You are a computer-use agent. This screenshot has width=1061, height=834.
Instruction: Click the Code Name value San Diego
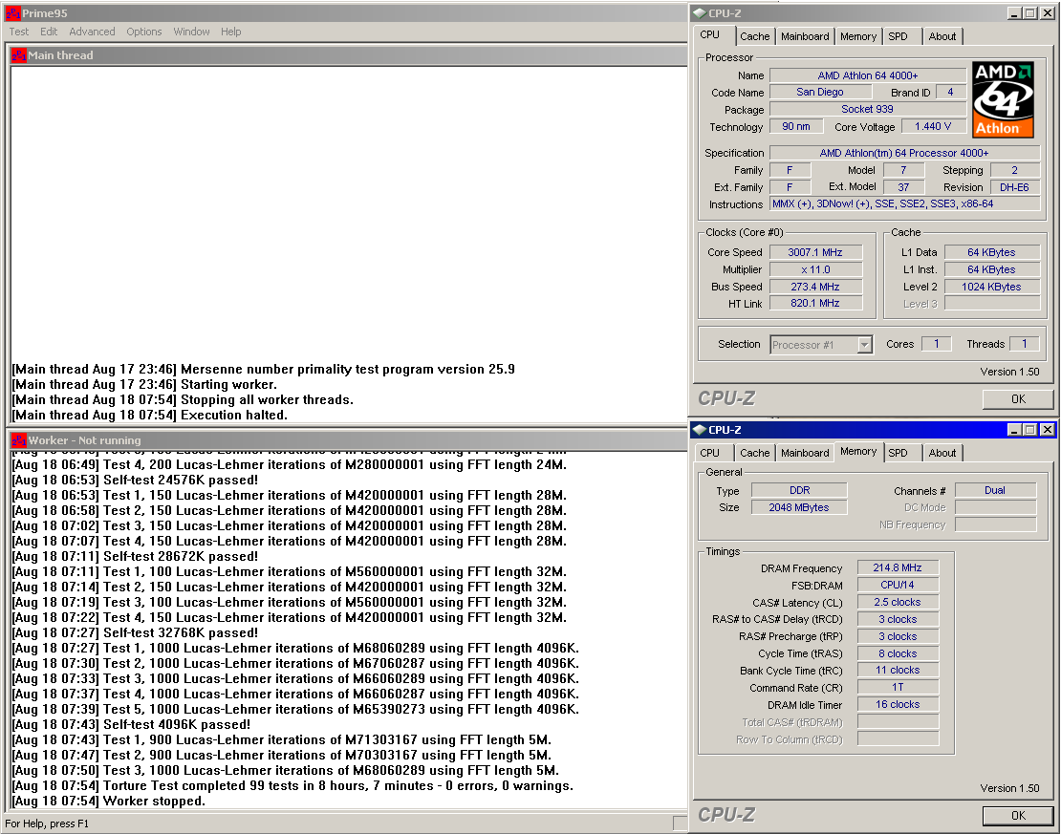(x=820, y=92)
